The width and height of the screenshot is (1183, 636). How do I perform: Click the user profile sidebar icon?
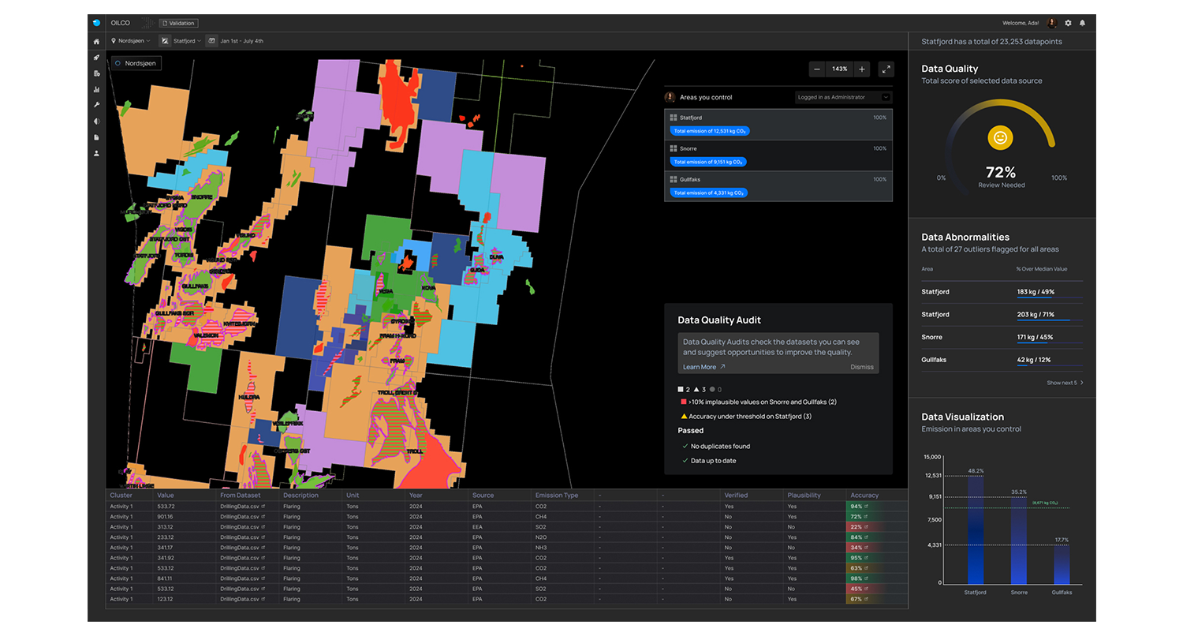[96, 153]
